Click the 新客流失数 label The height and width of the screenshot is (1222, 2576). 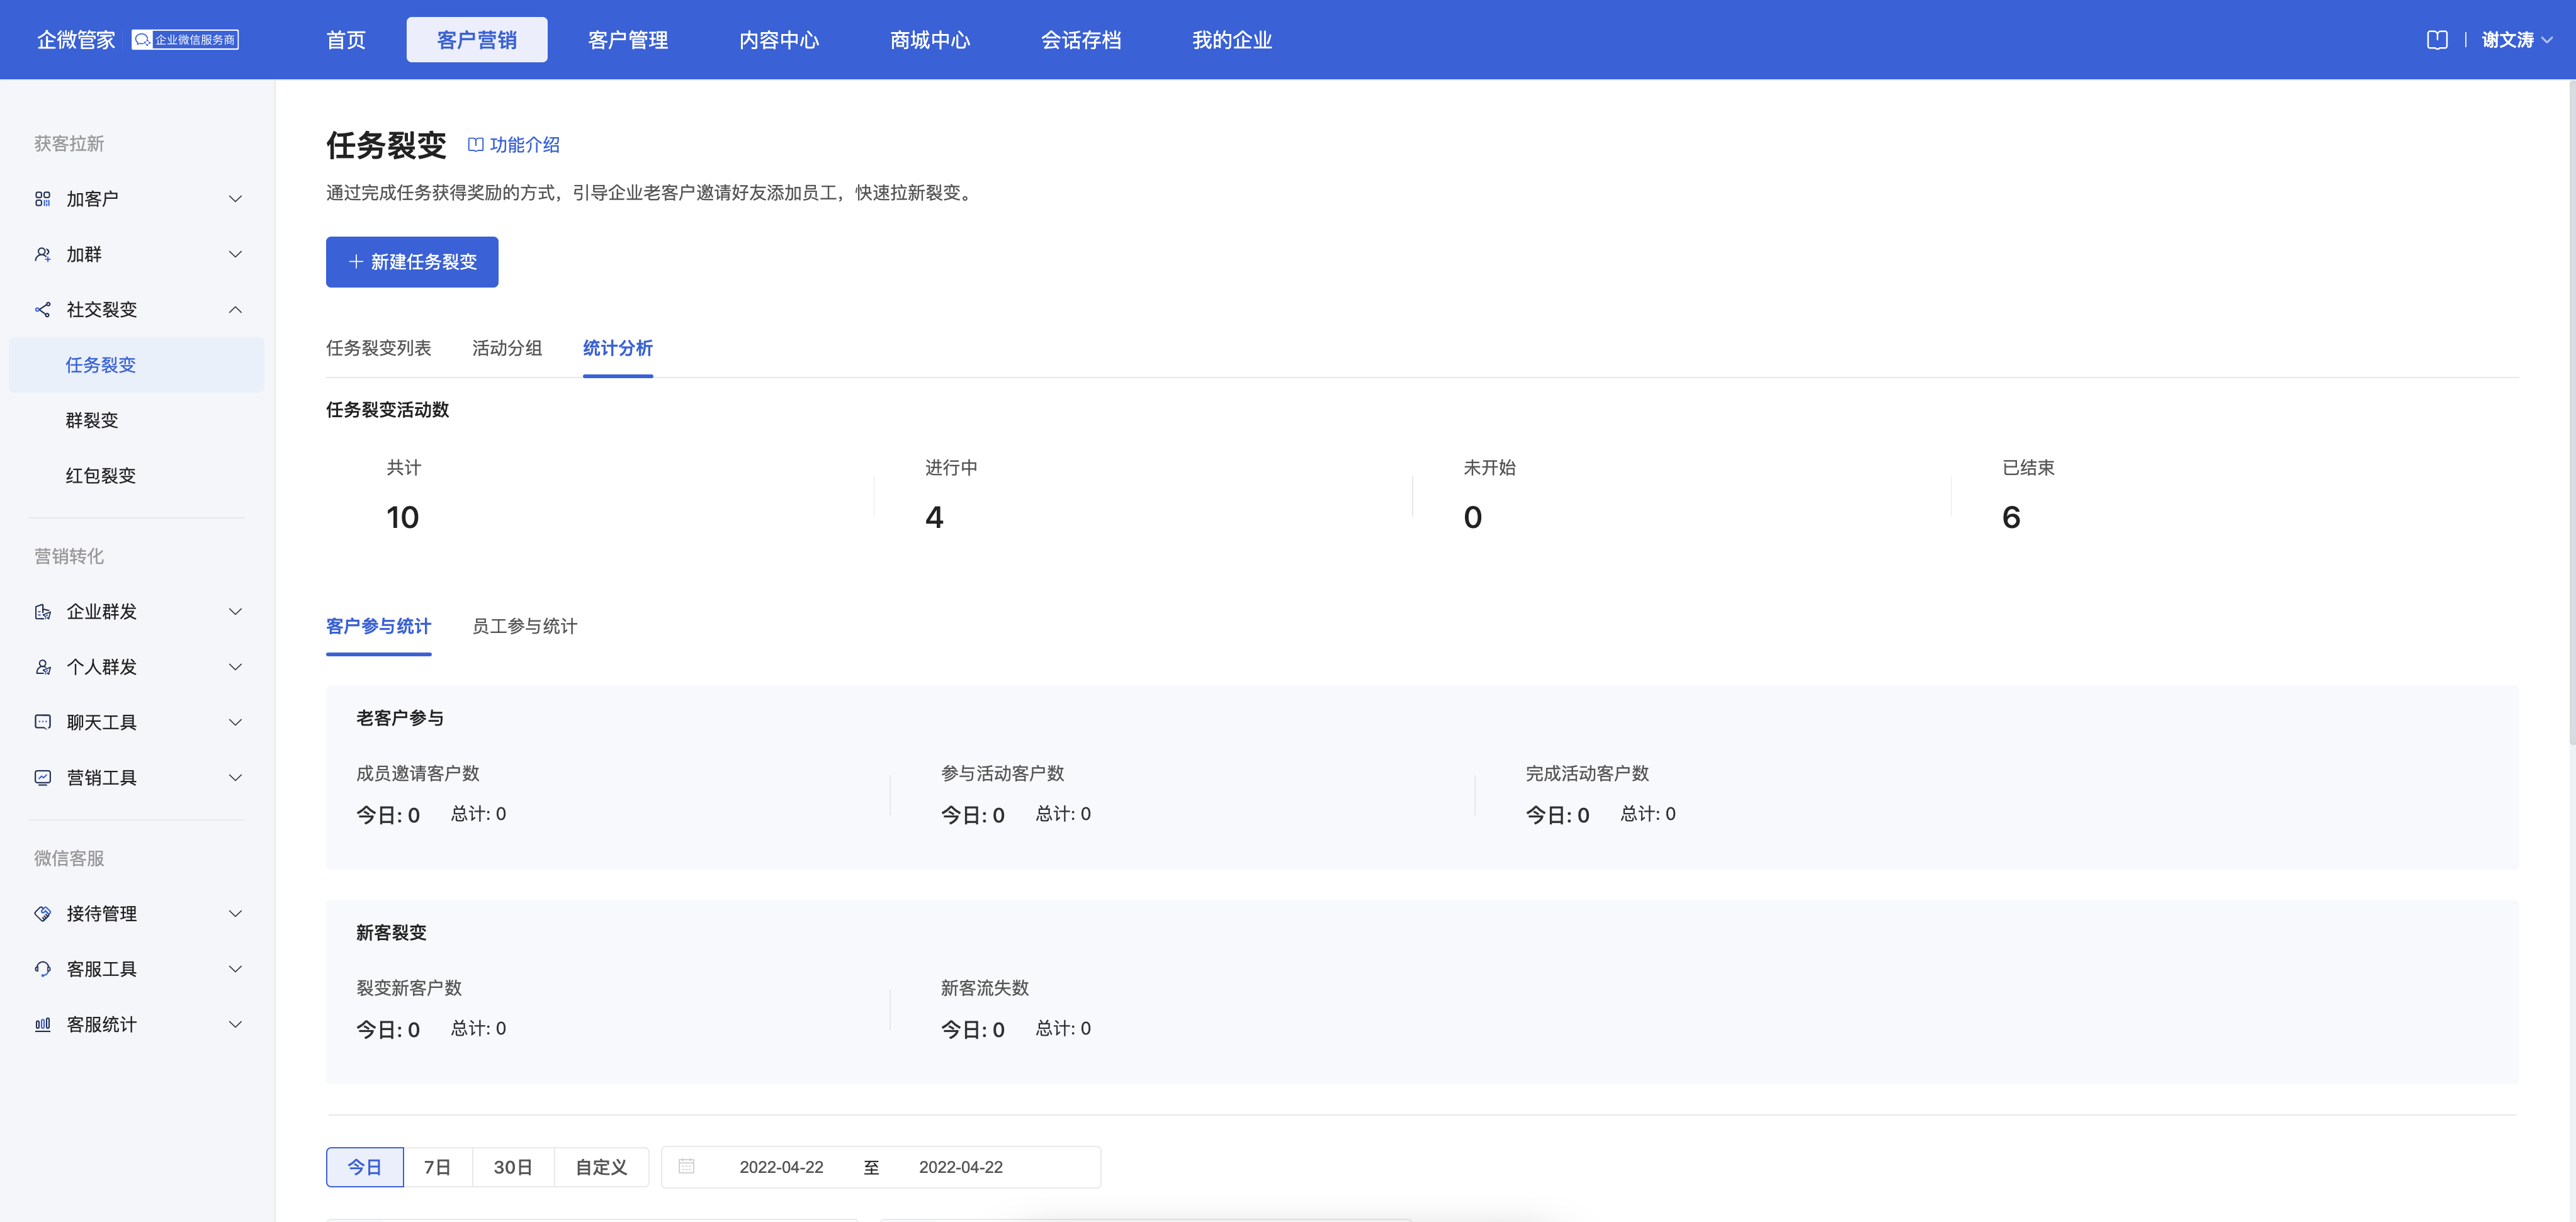984,988
